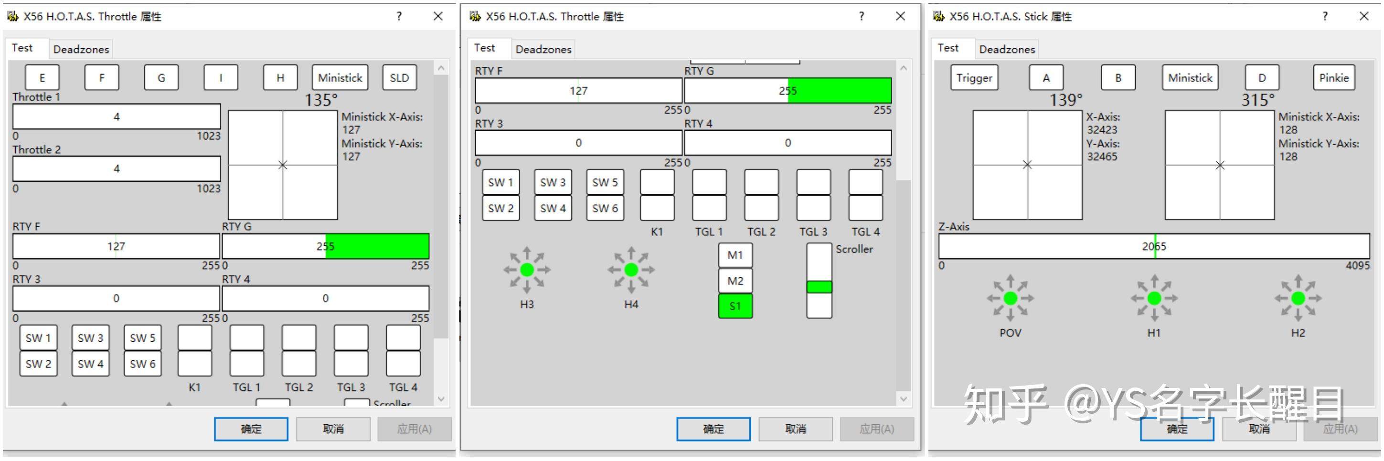
Task: Click the "139°" angle readout
Action: click(1066, 100)
